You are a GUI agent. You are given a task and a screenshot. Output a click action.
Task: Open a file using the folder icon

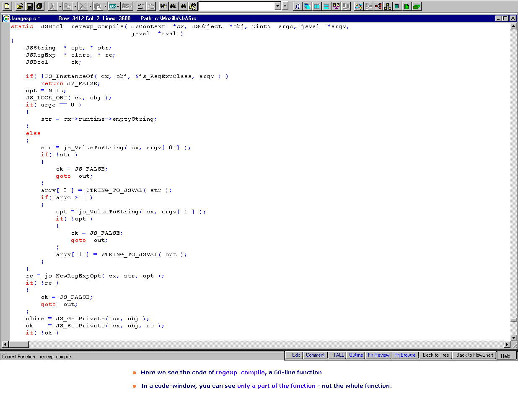click(20, 6)
